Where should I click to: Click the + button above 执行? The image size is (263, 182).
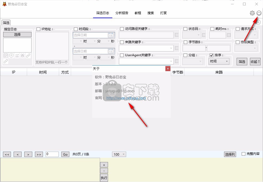coord(104,165)
